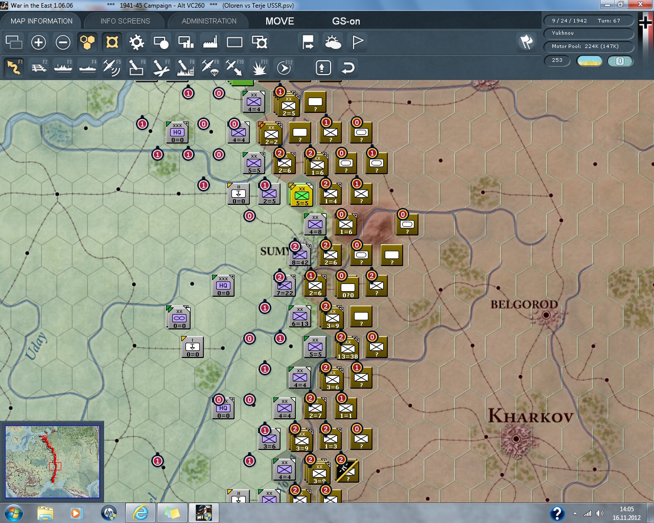
Task: Open the Windows Start menu
Action: click(x=13, y=513)
